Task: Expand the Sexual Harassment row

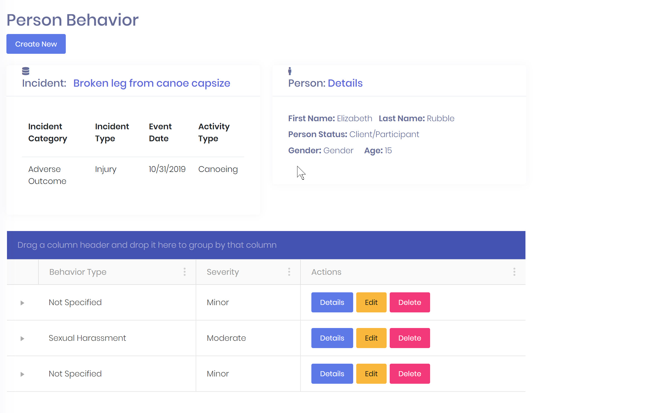Action: coord(22,338)
